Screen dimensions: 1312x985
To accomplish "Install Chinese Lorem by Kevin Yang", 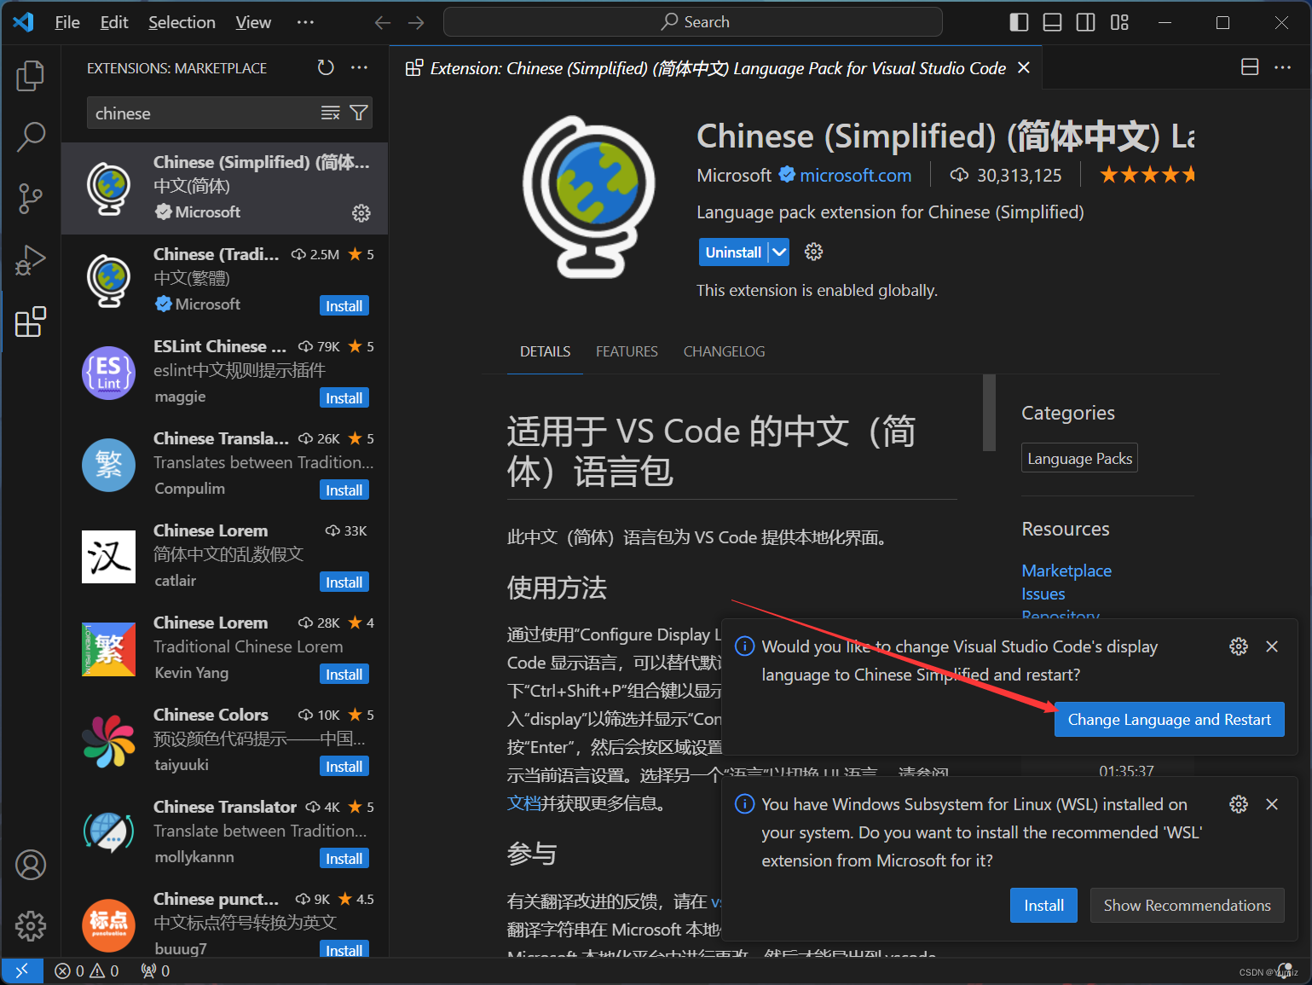I will [344, 675].
